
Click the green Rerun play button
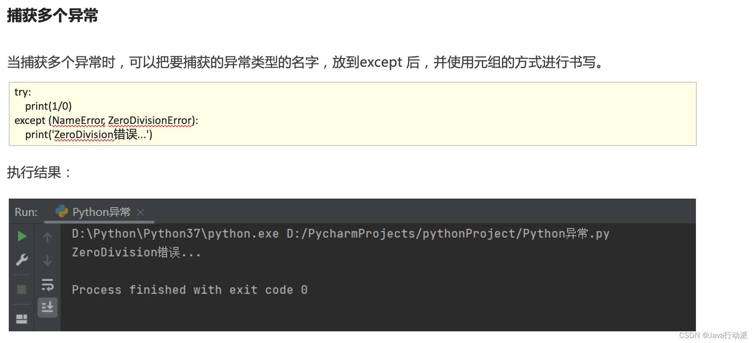click(22, 237)
